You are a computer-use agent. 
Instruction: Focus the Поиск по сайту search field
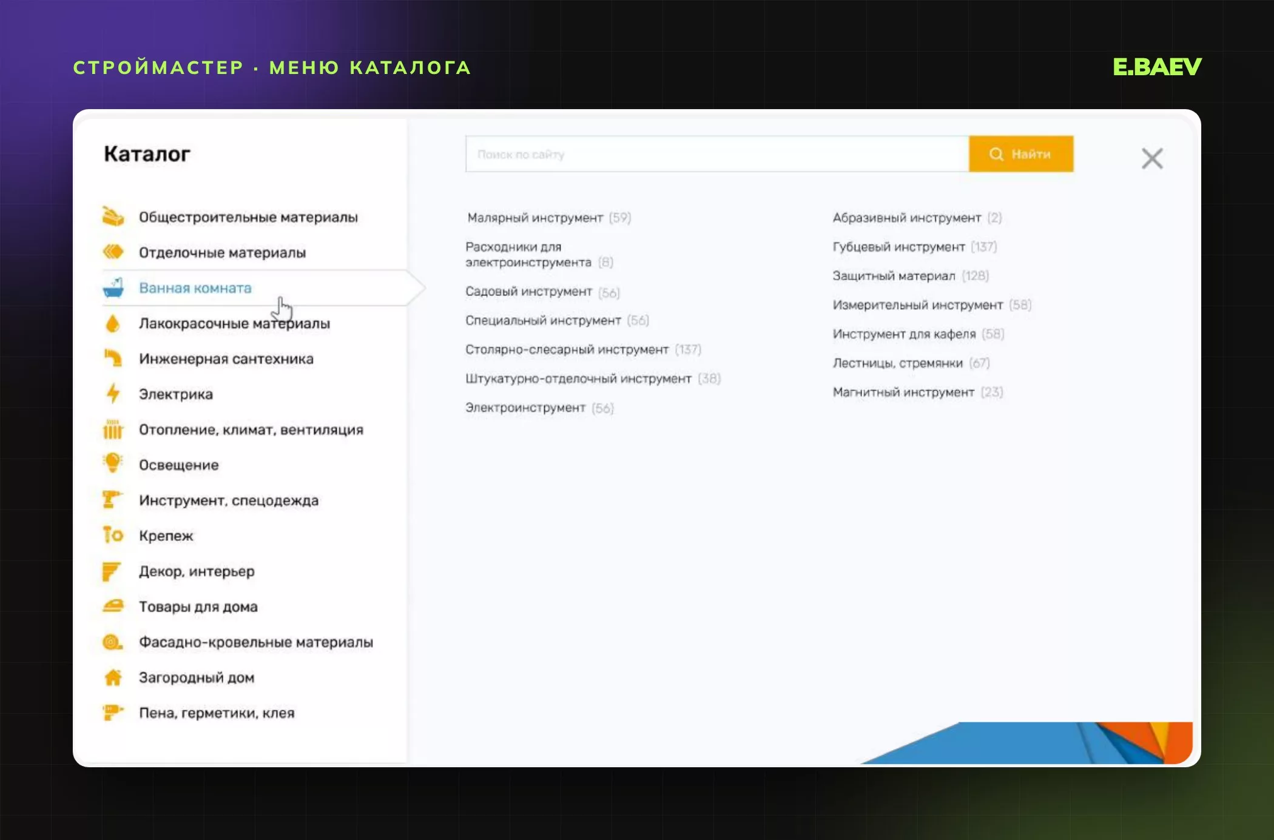click(x=717, y=154)
